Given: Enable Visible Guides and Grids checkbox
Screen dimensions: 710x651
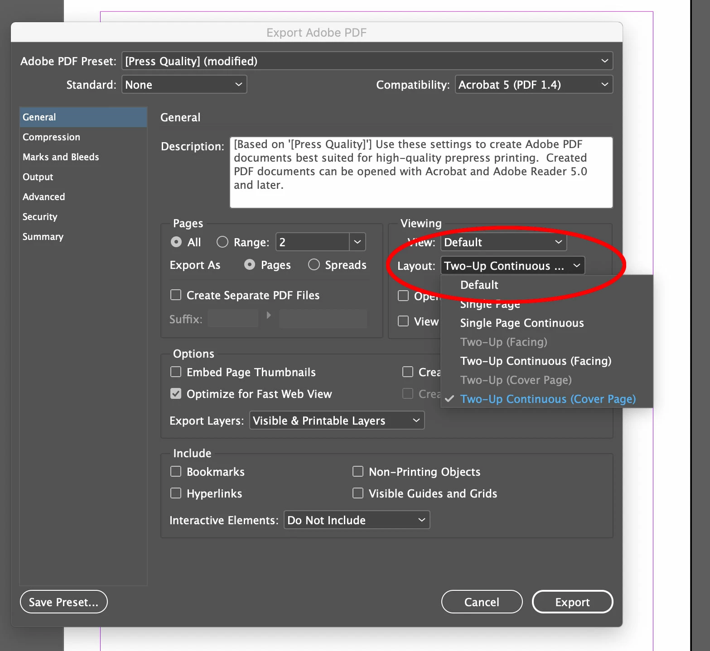Looking at the screenshot, I should point(358,493).
